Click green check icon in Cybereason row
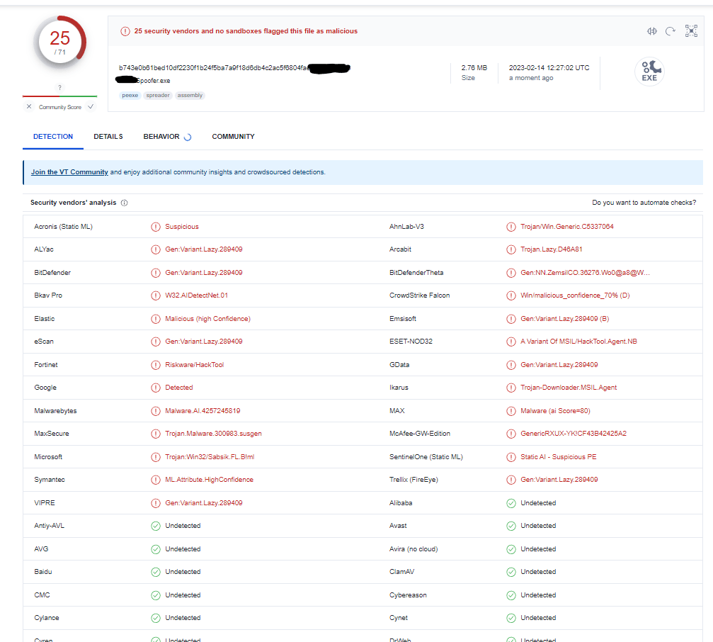The height and width of the screenshot is (642, 713). pyautogui.click(x=511, y=595)
